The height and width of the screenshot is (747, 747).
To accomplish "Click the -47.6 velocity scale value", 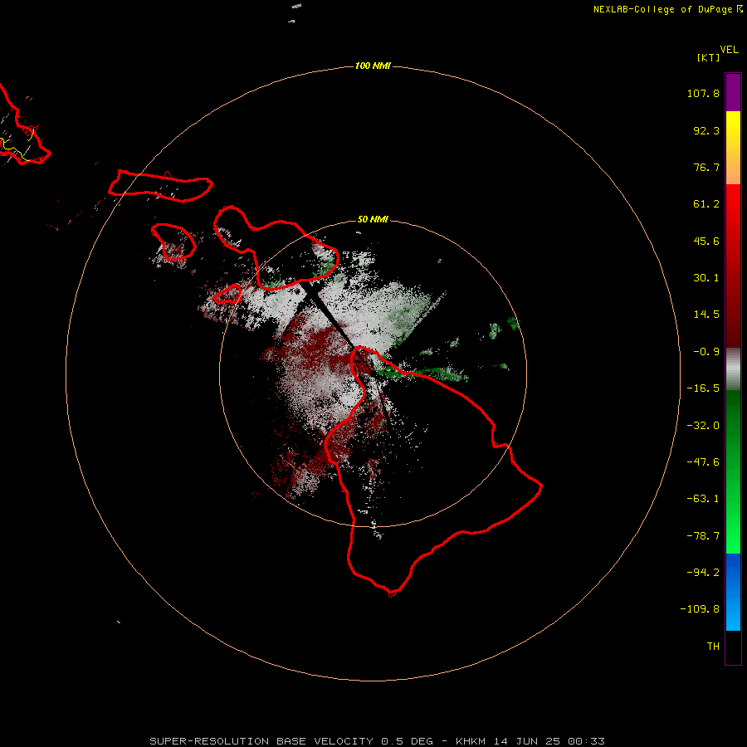I will tap(703, 462).
